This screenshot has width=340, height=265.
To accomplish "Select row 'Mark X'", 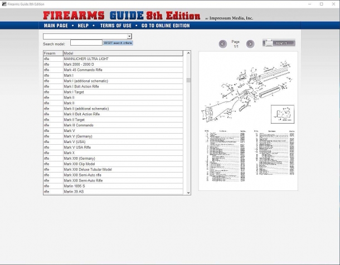I will click(113, 153).
